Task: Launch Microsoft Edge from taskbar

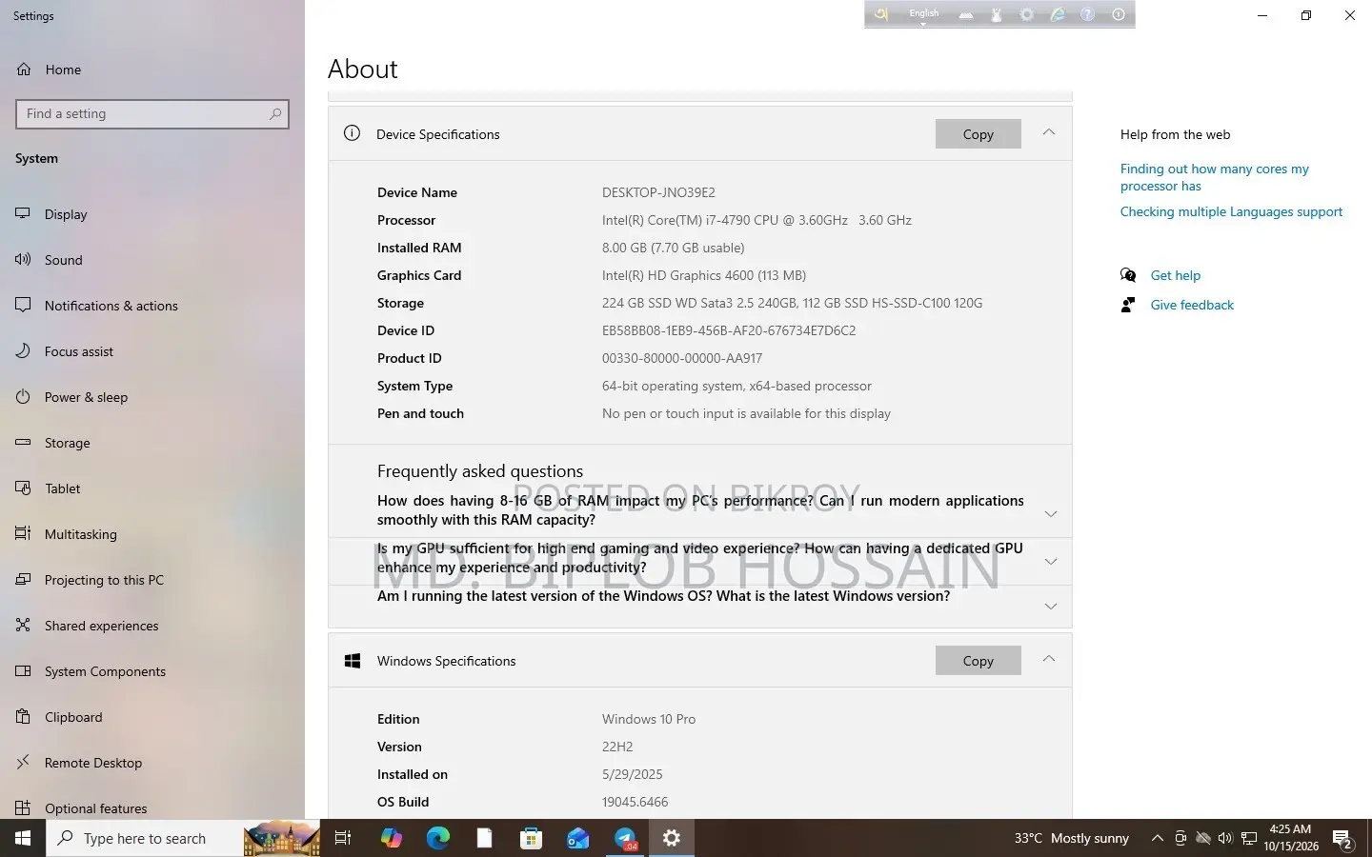Action: [x=437, y=838]
